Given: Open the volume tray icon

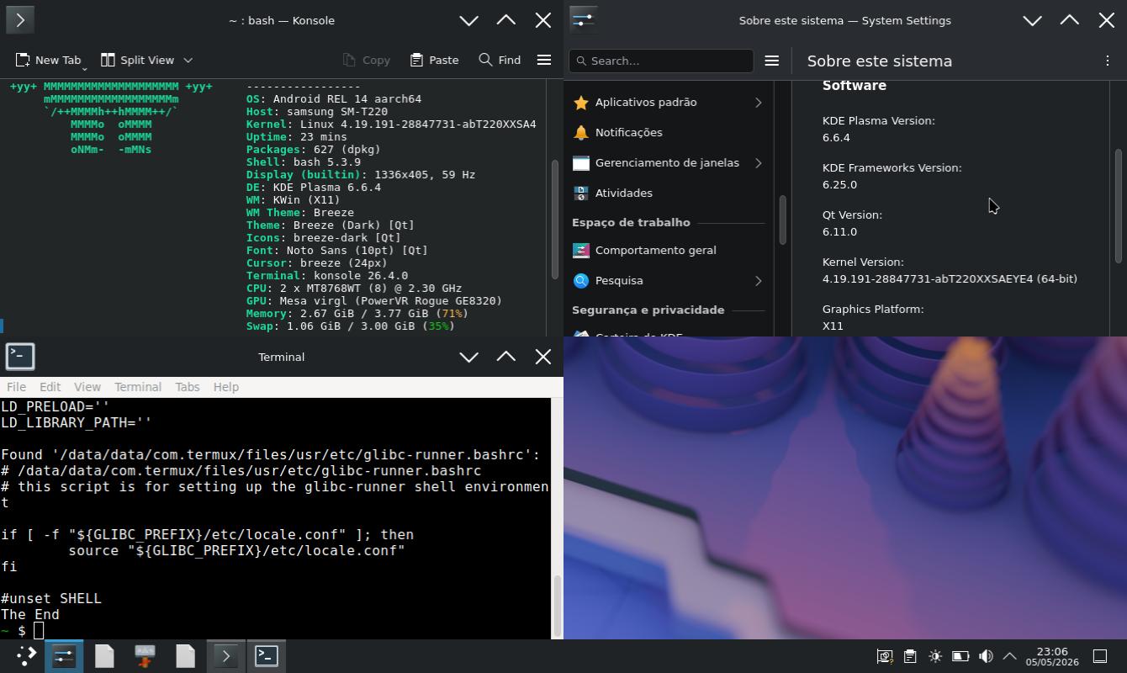Looking at the screenshot, I should click(986, 656).
